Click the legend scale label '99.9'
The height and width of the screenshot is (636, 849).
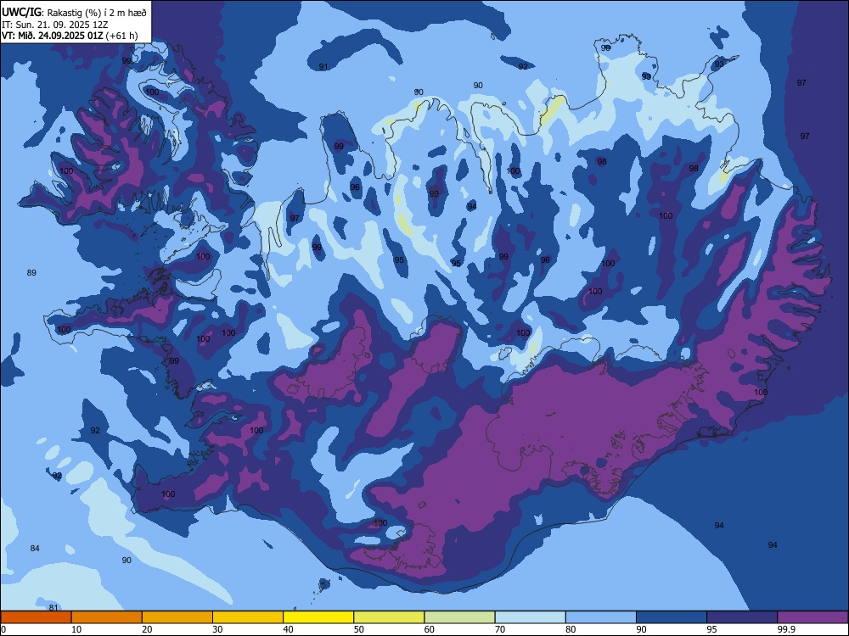[x=786, y=629]
